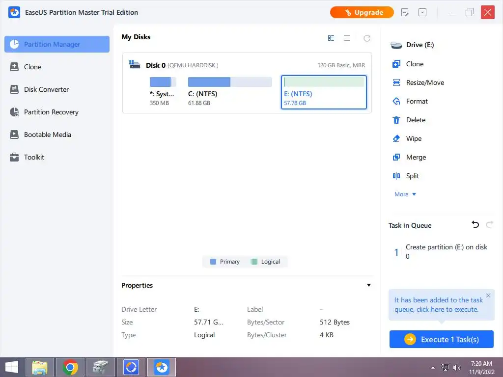Select the E: (NTFS) partition
This screenshot has height=377, width=503.
click(324, 92)
